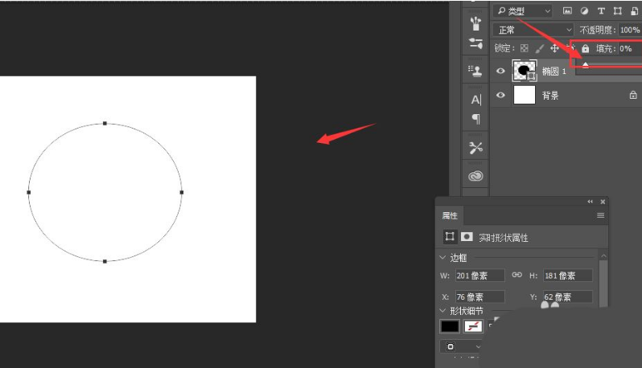Screen dimensions: 642x368
Task: Collapse the 边框 section
Action: [442, 258]
